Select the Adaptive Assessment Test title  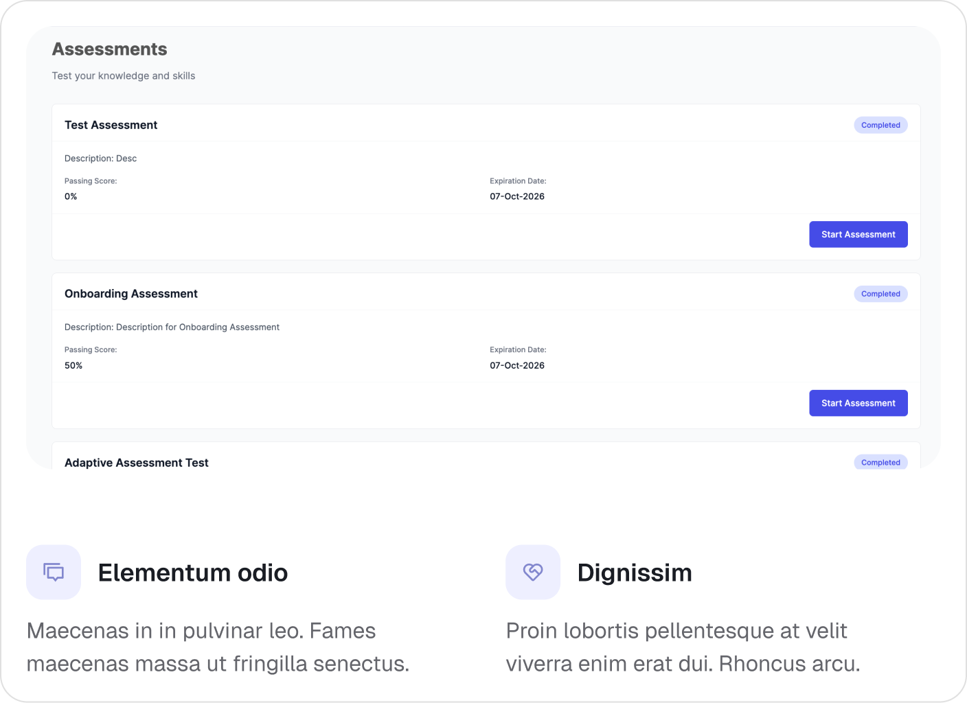coord(137,463)
